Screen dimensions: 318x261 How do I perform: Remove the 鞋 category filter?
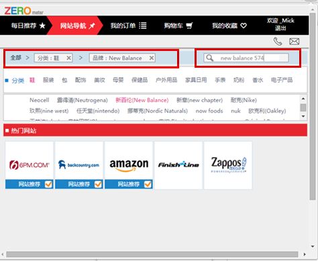(68, 58)
